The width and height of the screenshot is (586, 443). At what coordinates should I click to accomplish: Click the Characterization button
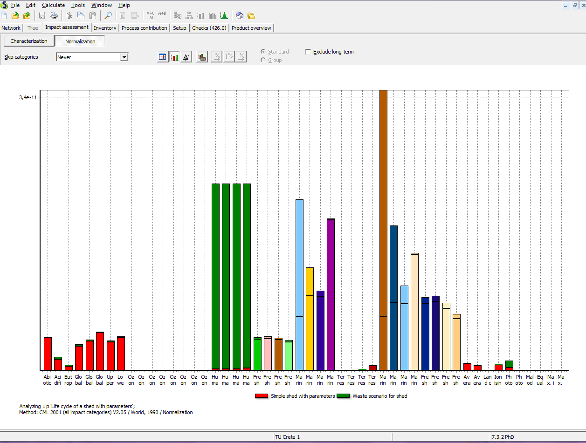point(29,41)
